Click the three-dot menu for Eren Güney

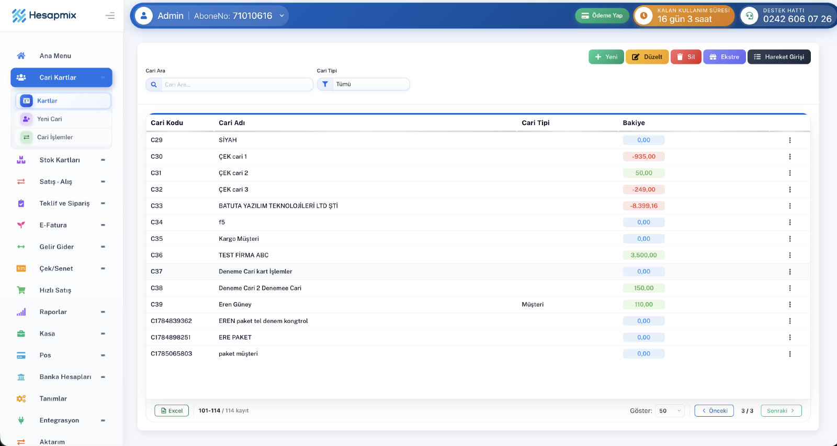click(790, 304)
